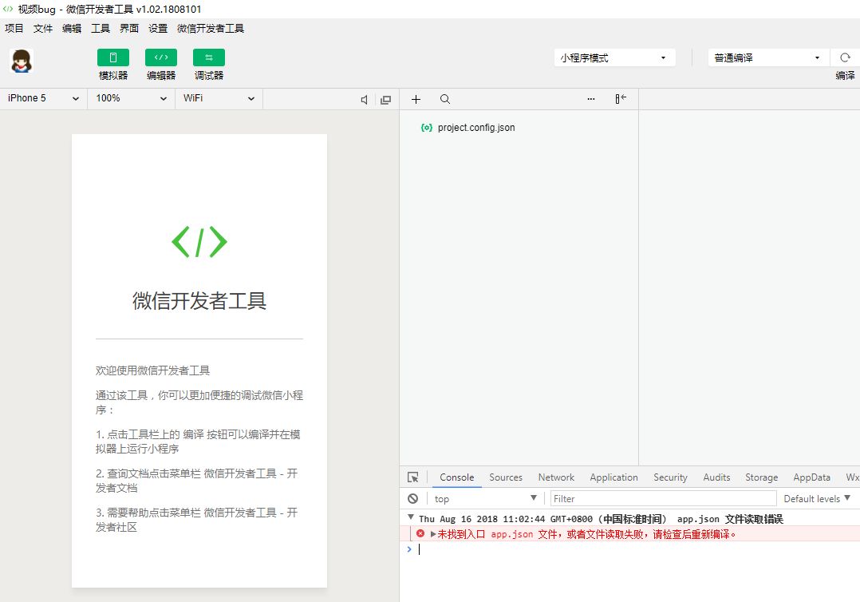This screenshot has height=602, width=860.
Task: Open the 普通编译 compile mode dropdown
Action: pyautogui.click(x=767, y=57)
